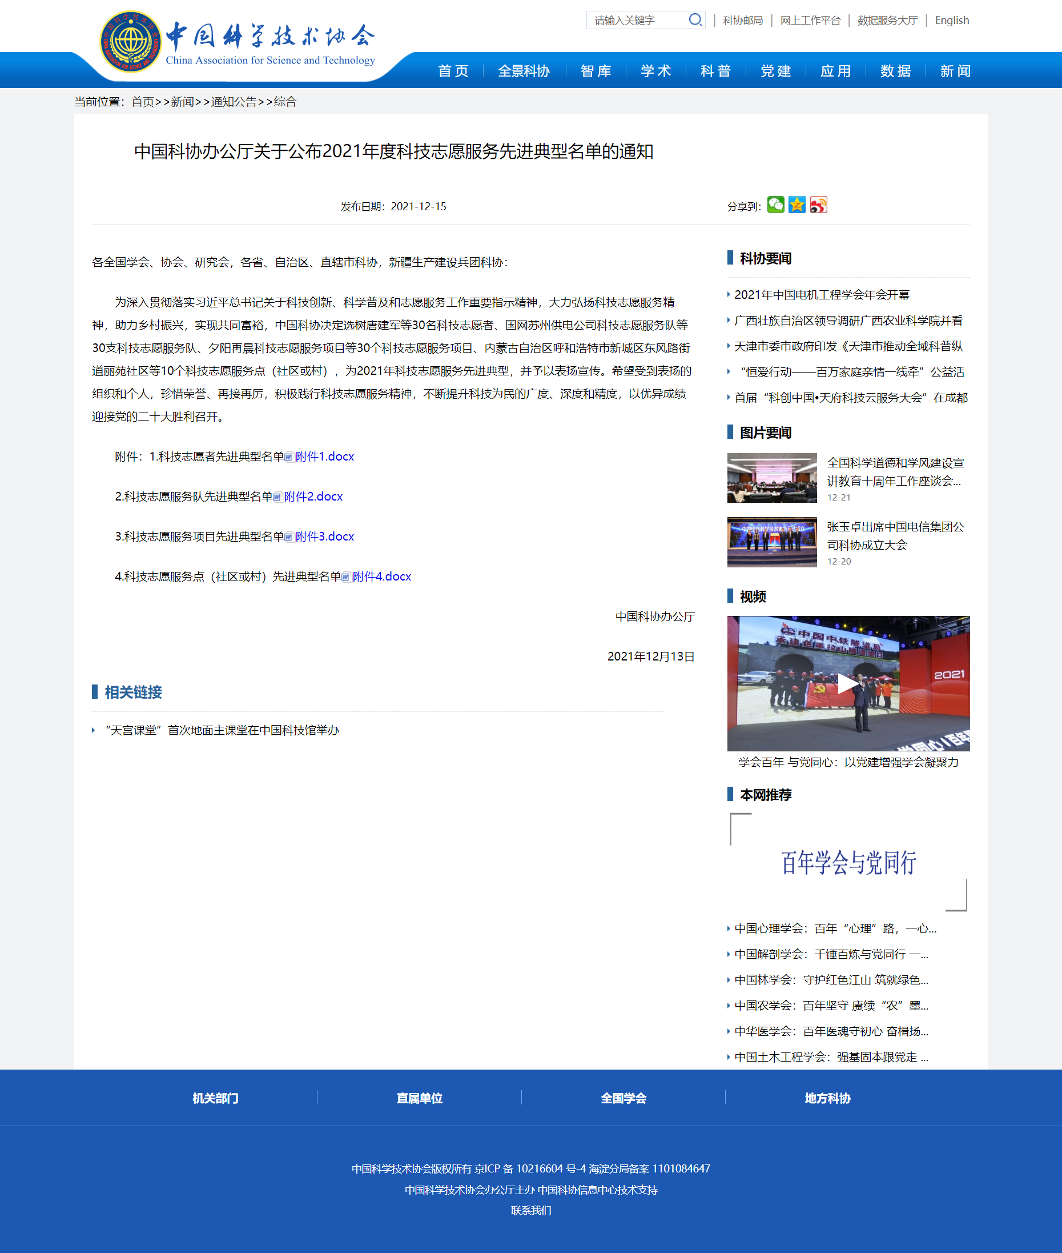
Task: Open 天津市委市政府印发 news item
Action: pyautogui.click(x=848, y=346)
